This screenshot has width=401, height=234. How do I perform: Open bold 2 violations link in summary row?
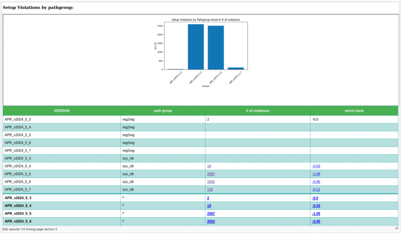(208, 198)
